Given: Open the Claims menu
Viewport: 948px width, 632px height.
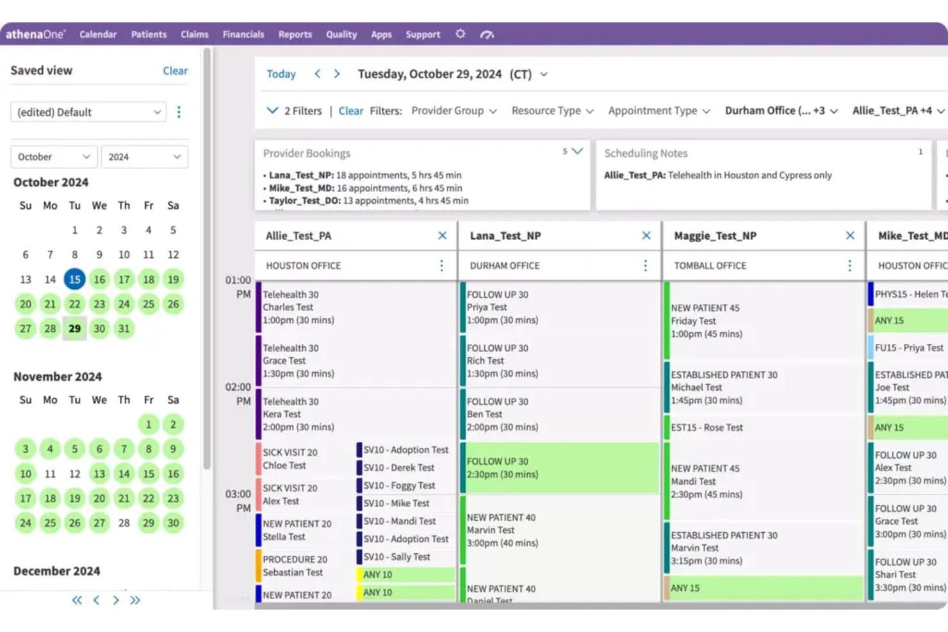Looking at the screenshot, I should click(x=195, y=35).
